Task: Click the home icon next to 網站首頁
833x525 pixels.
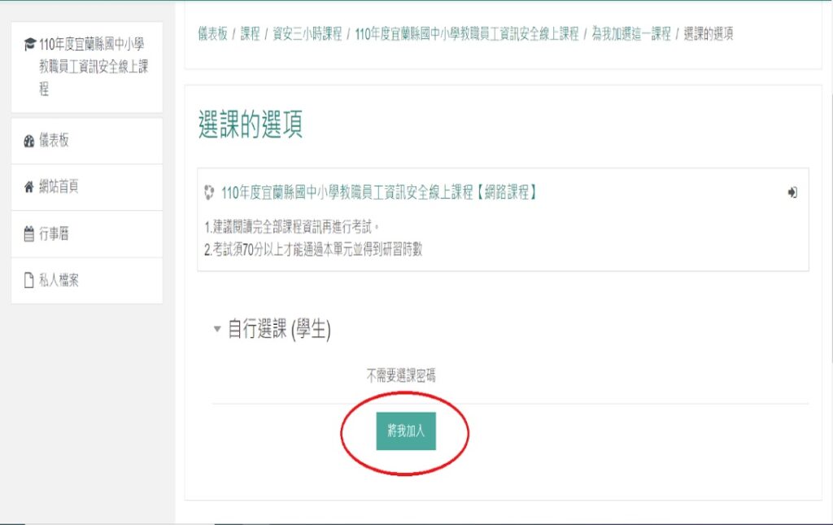Action: pyautogui.click(x=29, y=186)
